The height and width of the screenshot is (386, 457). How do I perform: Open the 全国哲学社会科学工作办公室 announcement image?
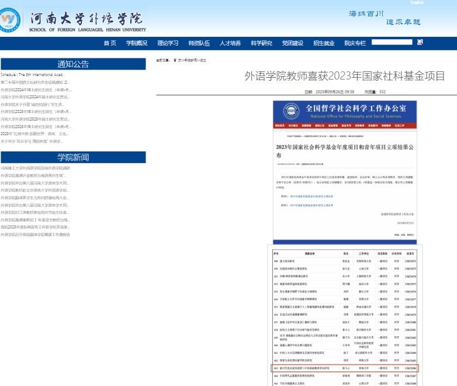345,173
